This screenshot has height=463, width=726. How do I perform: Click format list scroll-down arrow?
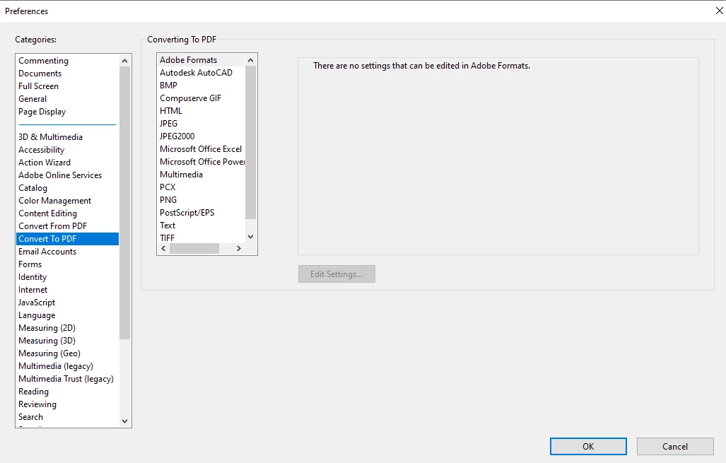250,237
